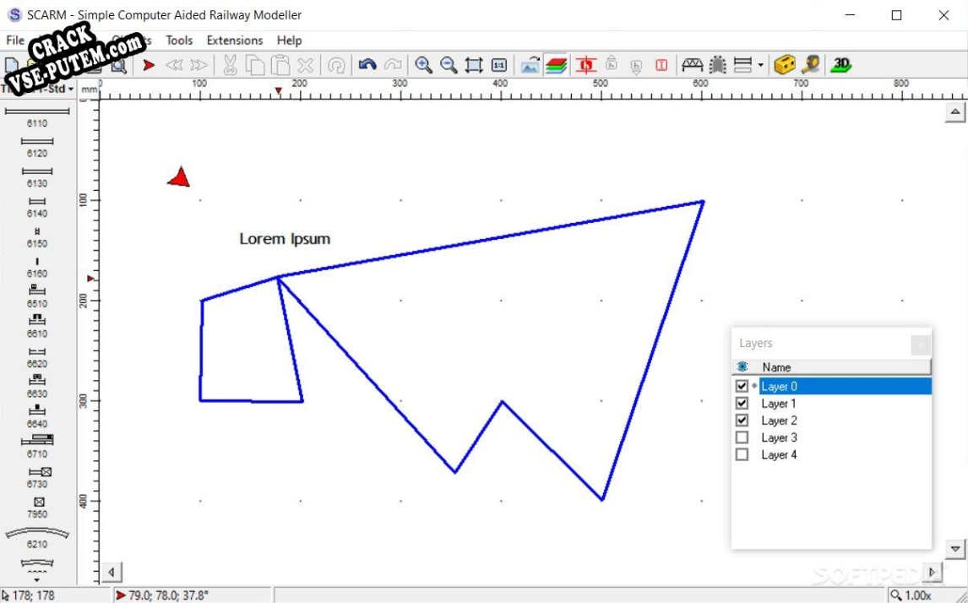Select track 6130 from the library
The height and width of the screenshot is (603, 968).
click(37, 177)
